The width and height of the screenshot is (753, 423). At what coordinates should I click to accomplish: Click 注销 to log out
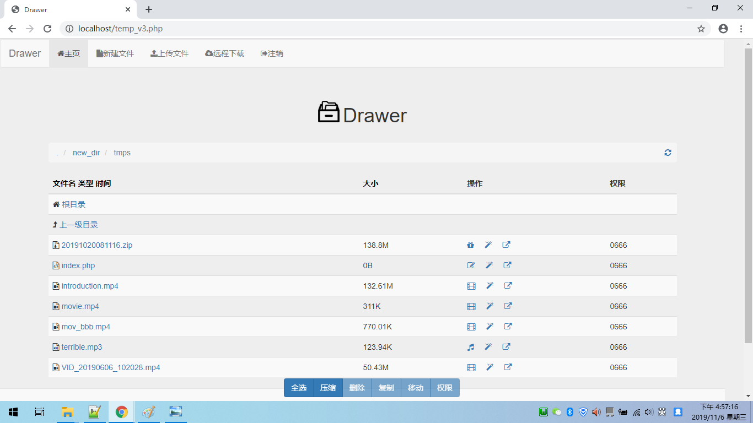point(272,53)
